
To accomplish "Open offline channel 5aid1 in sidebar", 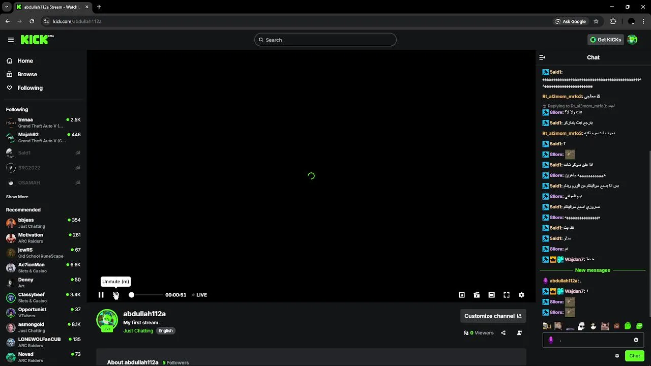I will 43,152.
